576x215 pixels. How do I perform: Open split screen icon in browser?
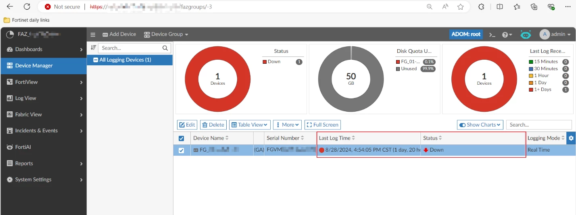[x=500, y=7]
